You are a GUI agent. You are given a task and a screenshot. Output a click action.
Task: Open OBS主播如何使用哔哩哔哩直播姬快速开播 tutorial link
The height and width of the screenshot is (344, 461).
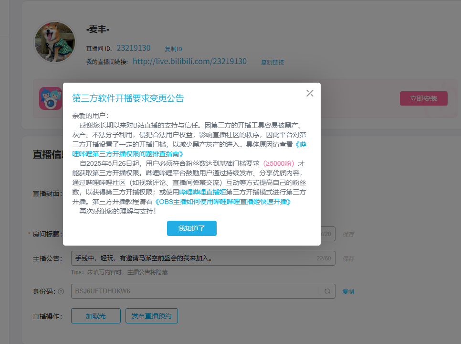coord(222,202)
